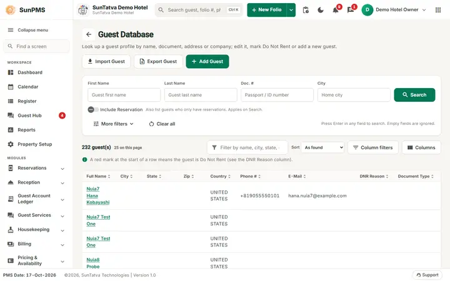The width and height of the screenshot is (450, 281).
Task: Click the Billing icon
Action: pos(11,244)
